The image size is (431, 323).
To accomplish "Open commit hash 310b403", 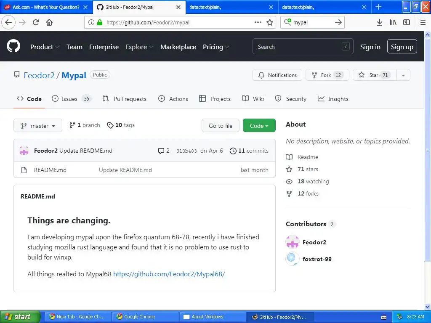I will click(x=186, y=151).
